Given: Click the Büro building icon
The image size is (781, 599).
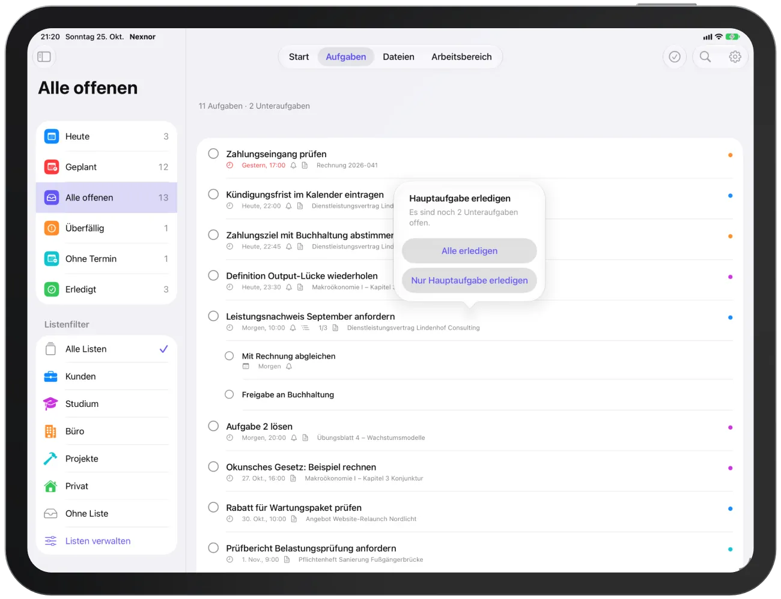Looking at the screenshot, I should 51,432.
